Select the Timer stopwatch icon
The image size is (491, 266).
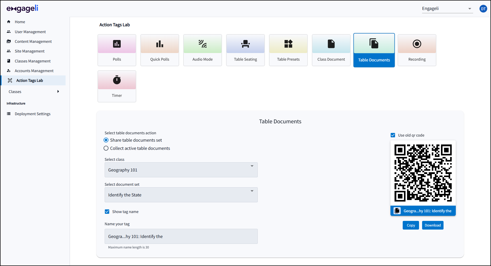117,80
